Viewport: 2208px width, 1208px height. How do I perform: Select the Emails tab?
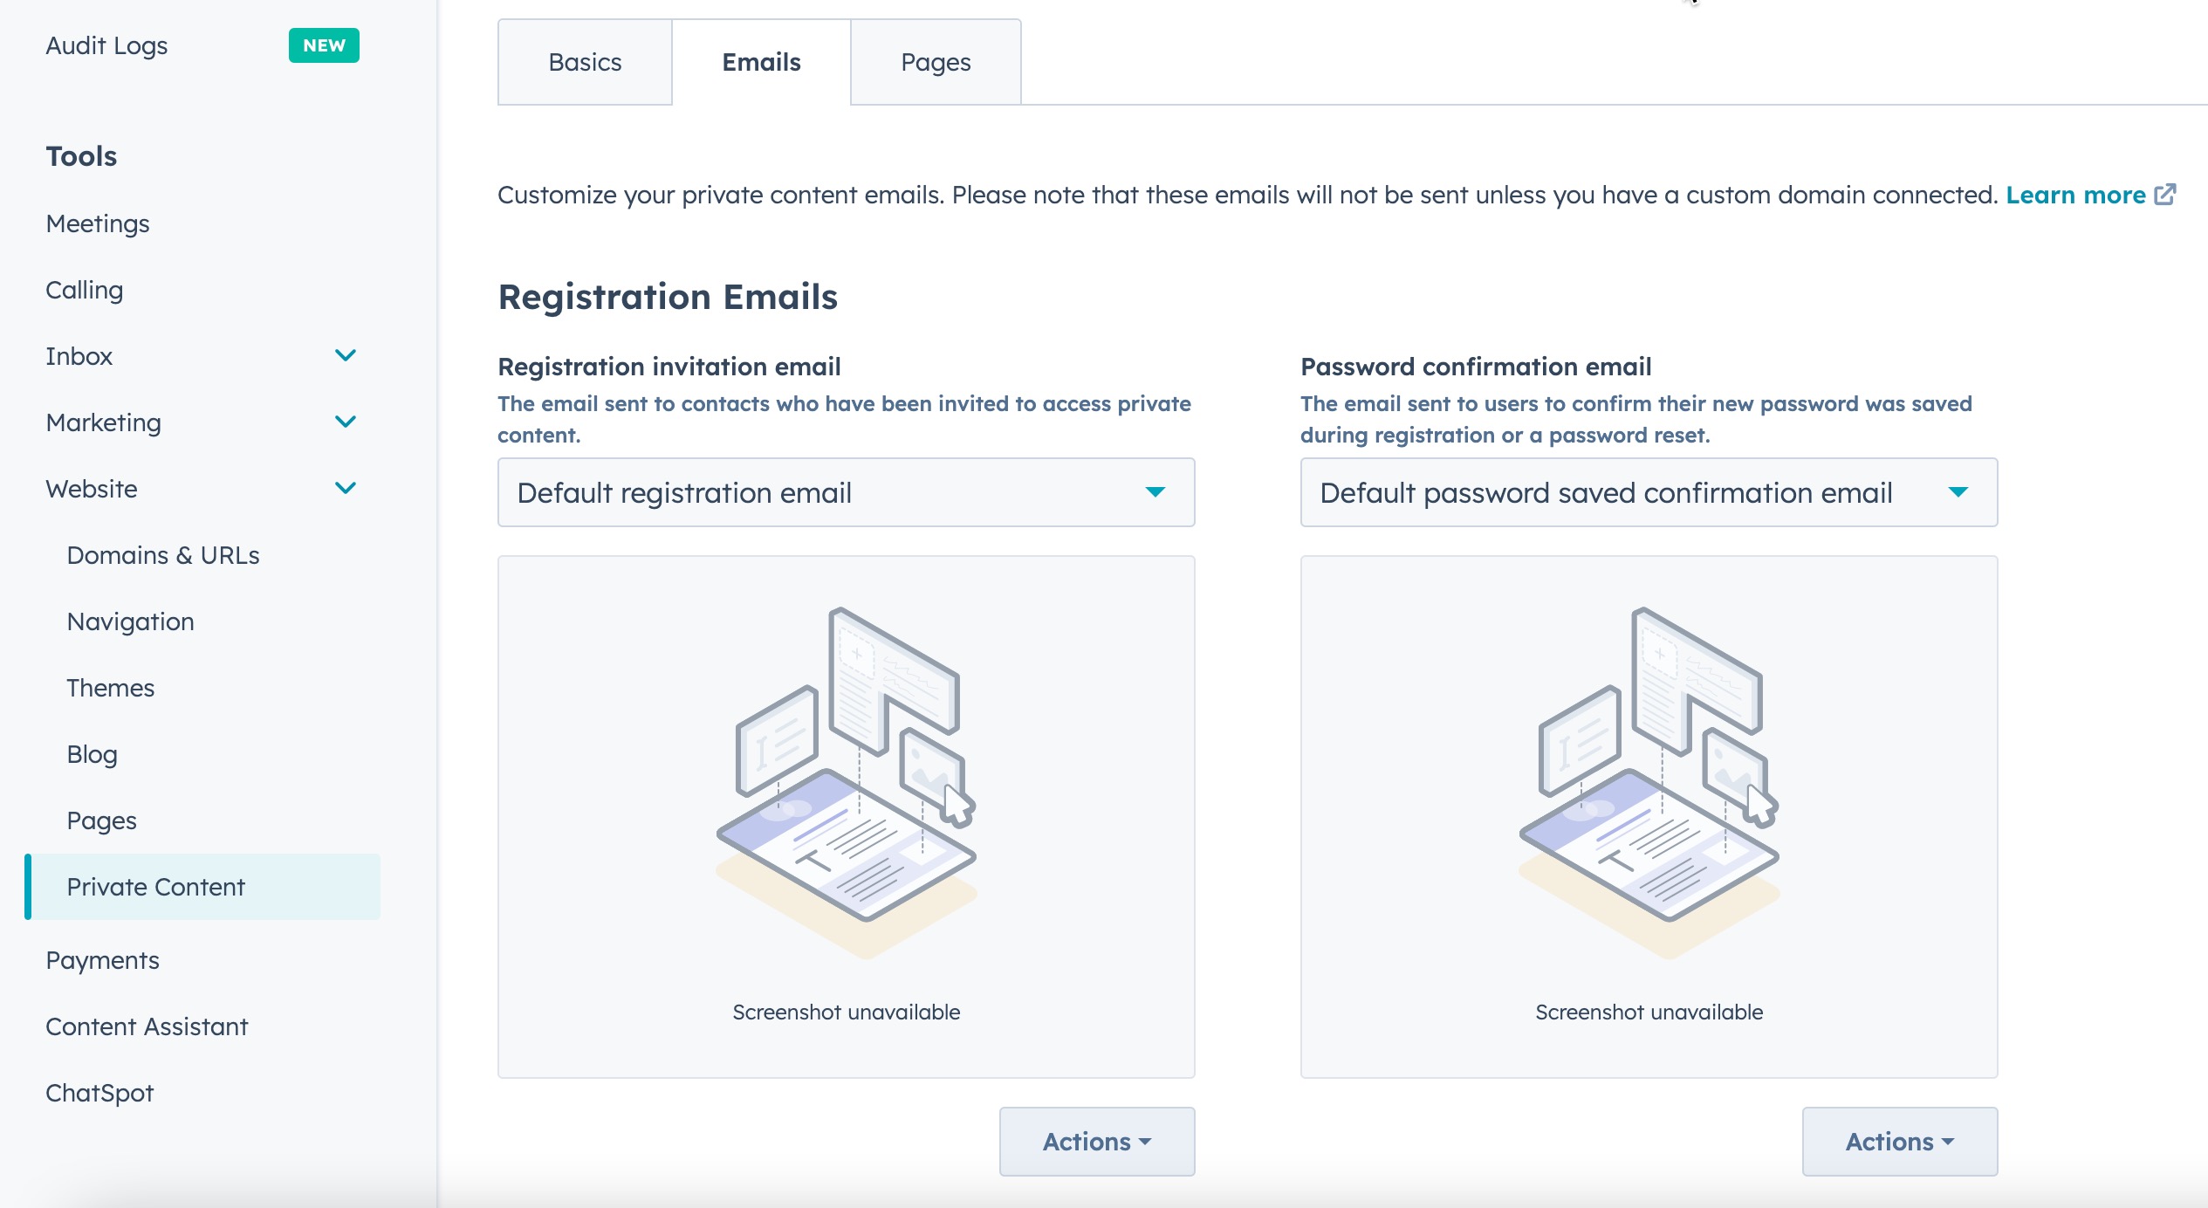click(x=761, y=63)
